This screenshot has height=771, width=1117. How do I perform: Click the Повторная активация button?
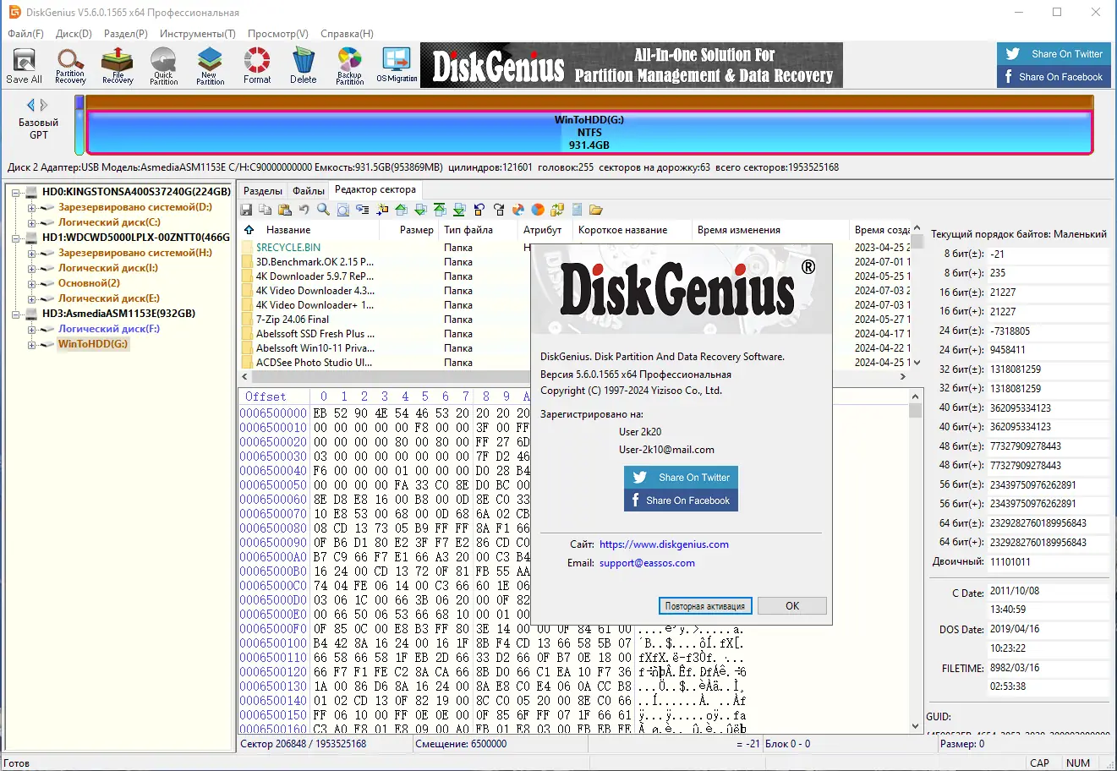705,606
